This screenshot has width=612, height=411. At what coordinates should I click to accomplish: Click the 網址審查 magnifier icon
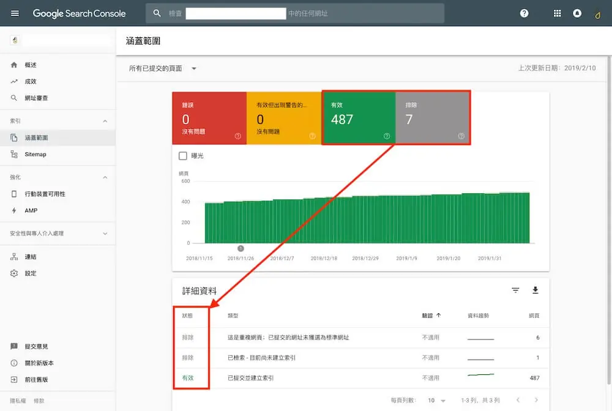click(14, 98)
